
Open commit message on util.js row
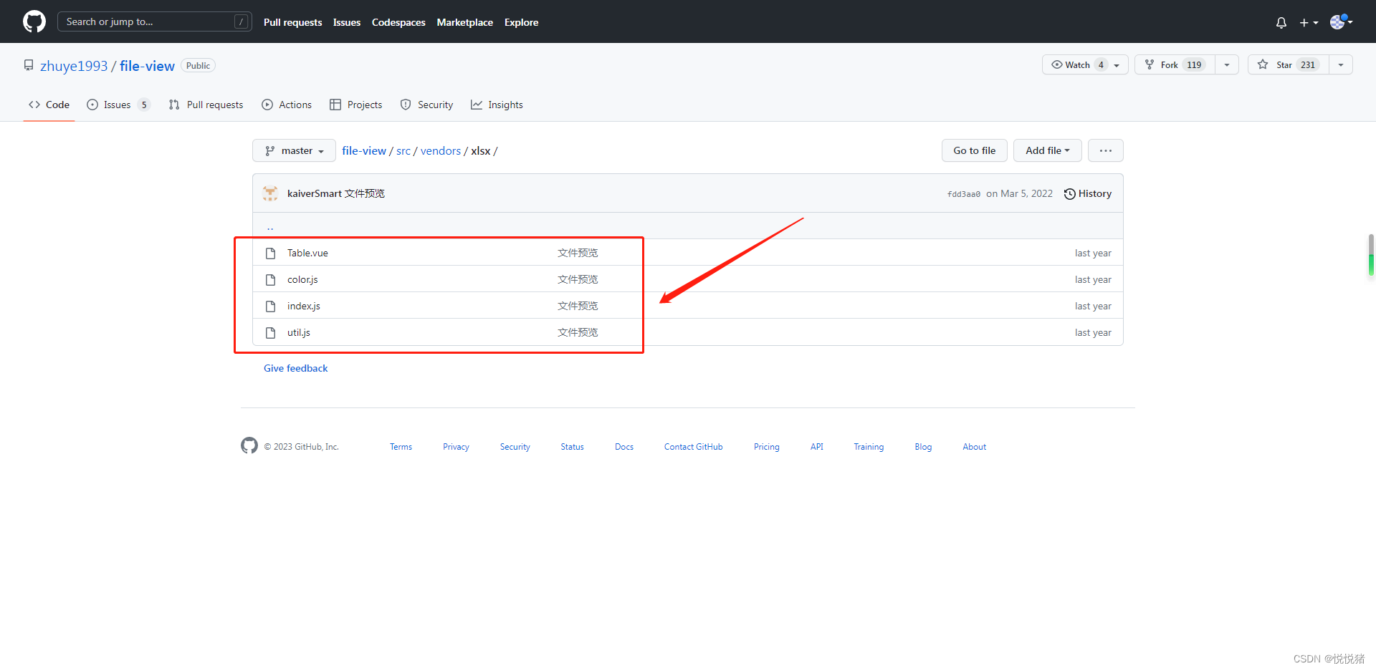[578, 332]
